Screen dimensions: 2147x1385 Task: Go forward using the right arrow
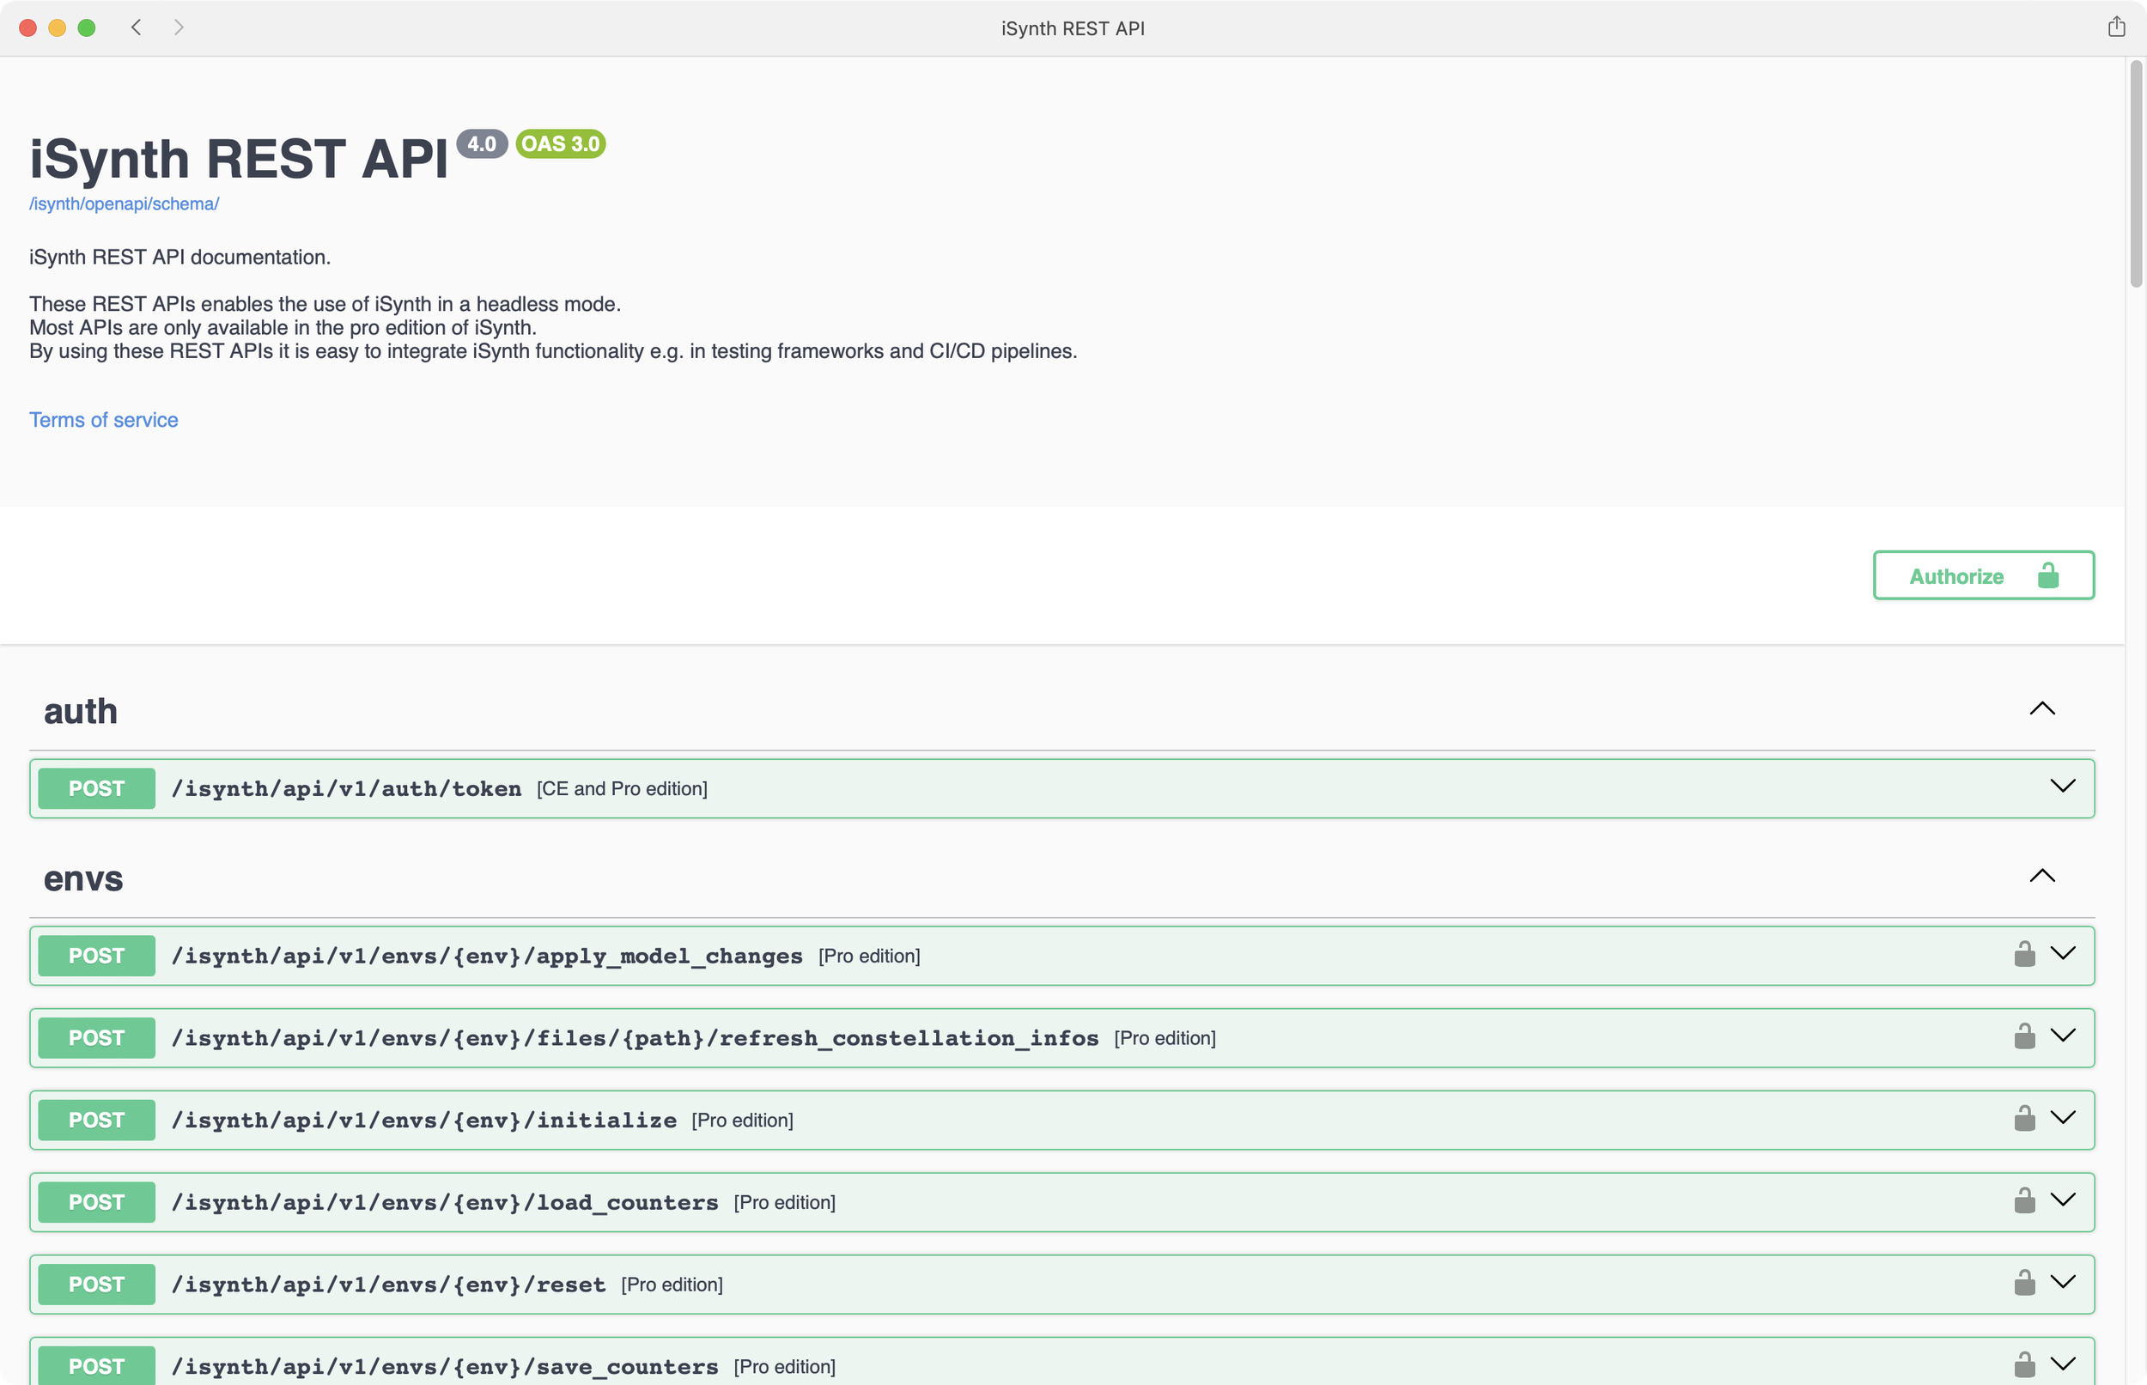pyautogui.click(x=179, y=27)
